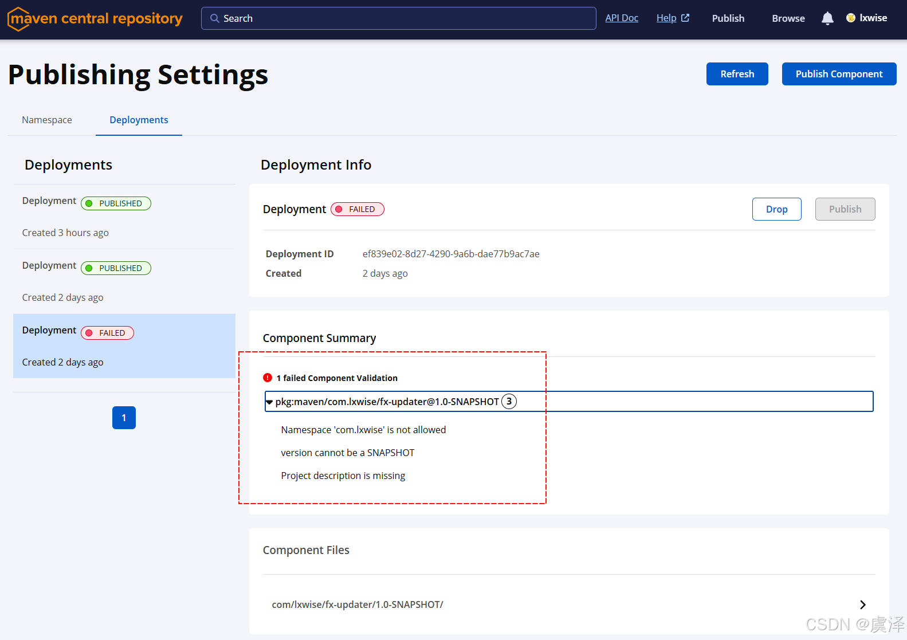The height and width of the screenshot is (640, 907).
Task: Click the '1 failed Component Validation' text
Action: click(x=337, y=378)
